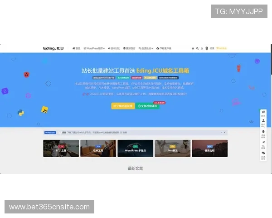This screenshot has height=218, width=272.
Task: Open the 使用文档 category card
Action: pyautogui.click(x=210, y=149)
